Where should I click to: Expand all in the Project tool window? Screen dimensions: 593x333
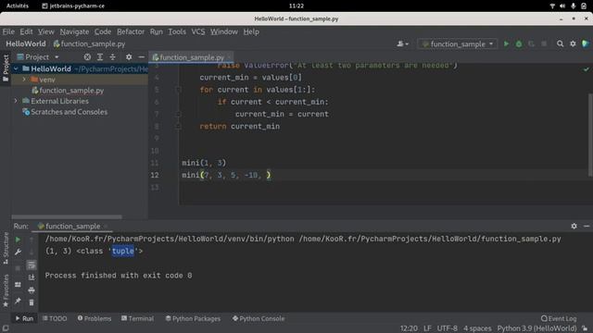point(100,57)
